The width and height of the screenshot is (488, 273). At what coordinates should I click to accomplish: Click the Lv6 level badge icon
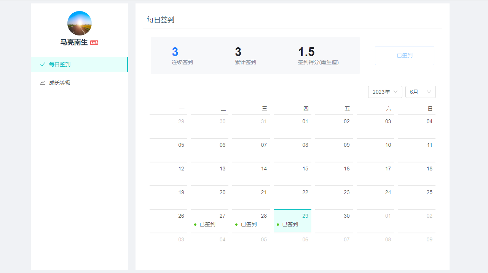click(x=94, y=43)
